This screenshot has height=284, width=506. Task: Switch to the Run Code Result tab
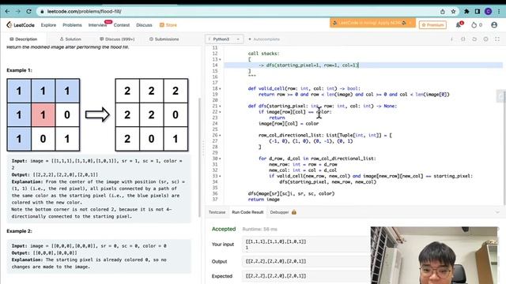(x=247, y=212)
